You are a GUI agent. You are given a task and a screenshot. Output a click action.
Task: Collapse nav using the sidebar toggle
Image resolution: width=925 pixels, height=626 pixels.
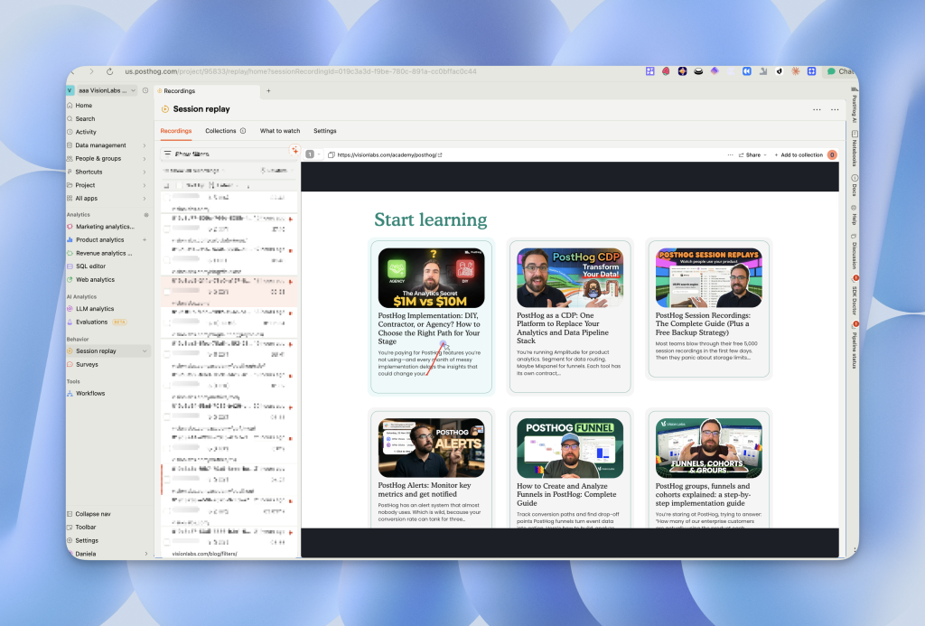pos(94,514)
